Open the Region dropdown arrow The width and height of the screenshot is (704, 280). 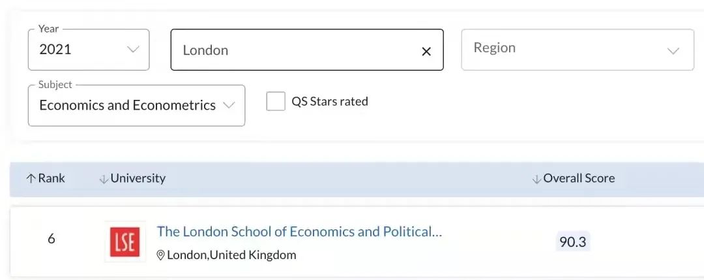coord(673,50)
